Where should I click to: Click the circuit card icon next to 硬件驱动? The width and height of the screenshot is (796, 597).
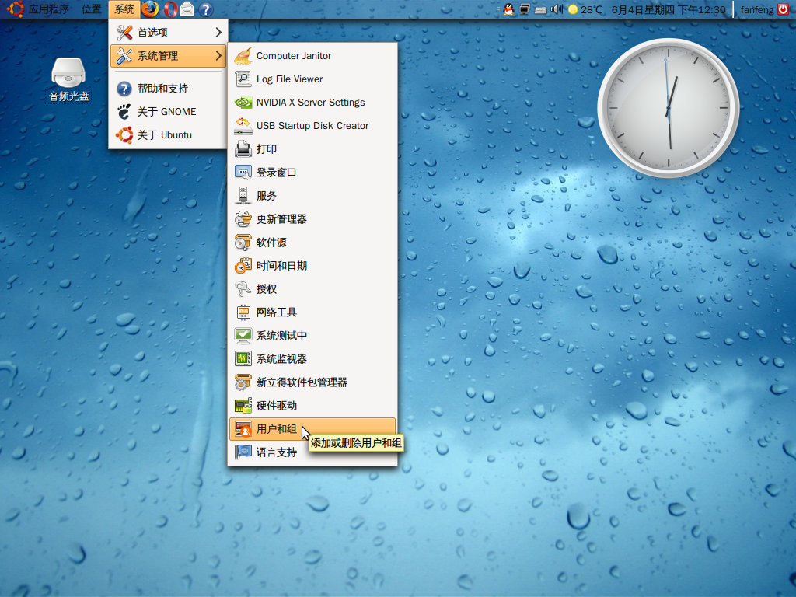pos(243,406)
